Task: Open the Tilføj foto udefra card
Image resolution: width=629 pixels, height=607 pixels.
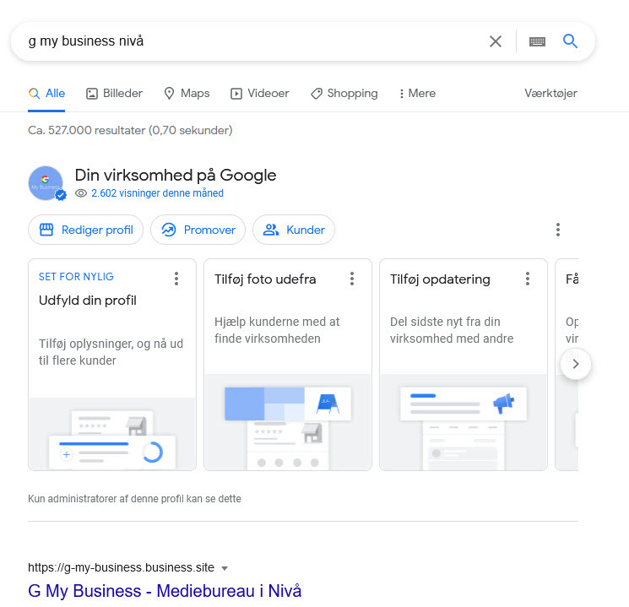Action: [288, 365]
